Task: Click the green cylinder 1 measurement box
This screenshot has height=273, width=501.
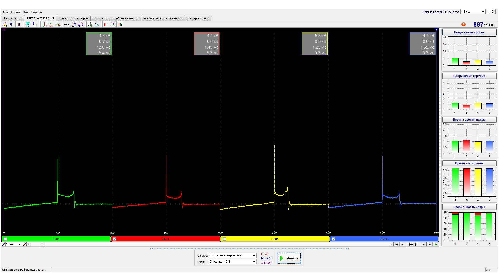Action: tap(99, 44)
